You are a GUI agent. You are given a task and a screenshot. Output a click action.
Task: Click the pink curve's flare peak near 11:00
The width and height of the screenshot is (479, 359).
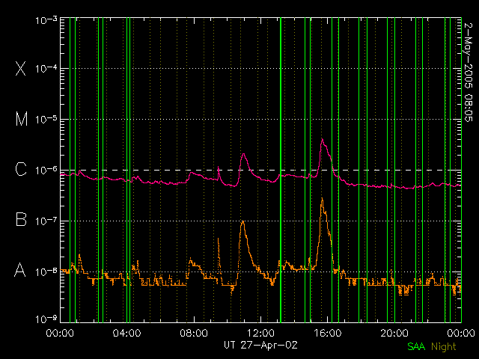[x=243, y=154]
